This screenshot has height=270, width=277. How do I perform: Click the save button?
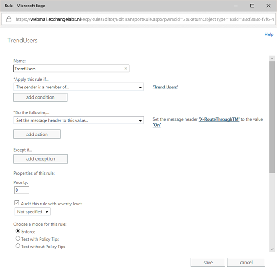click(x=208, y=262)
